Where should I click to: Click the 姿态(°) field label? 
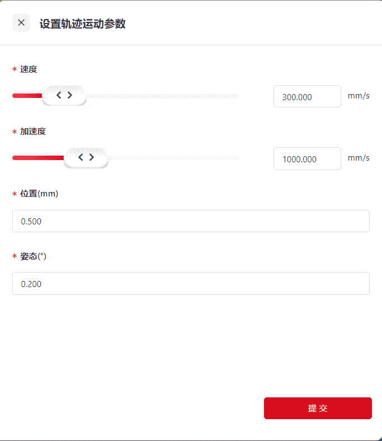pos(33,256)
